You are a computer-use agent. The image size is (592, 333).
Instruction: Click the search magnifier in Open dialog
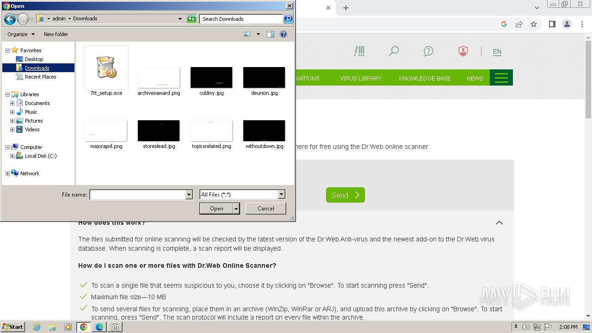[288, 19]
